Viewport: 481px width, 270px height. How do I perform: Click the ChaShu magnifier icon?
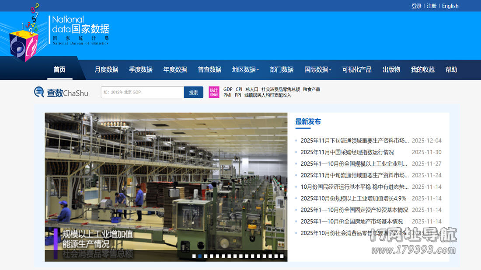(x=39, y=92)
